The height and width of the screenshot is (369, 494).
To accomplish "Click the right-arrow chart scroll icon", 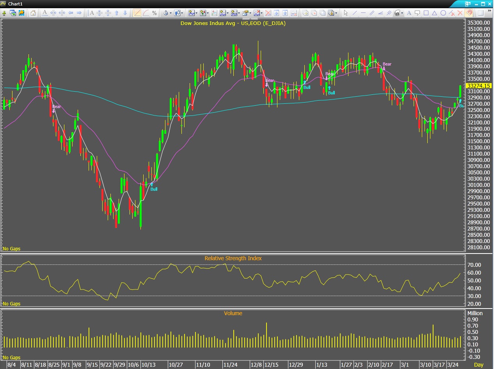I will (79, 13).
